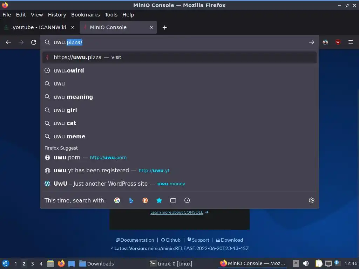Close the MinIO Console tab

pyautogui.click(x=151, y=27)
